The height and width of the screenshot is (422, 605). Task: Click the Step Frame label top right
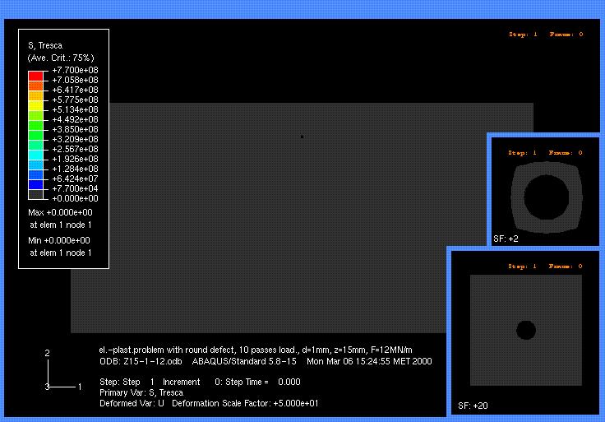tap(546, 35)
